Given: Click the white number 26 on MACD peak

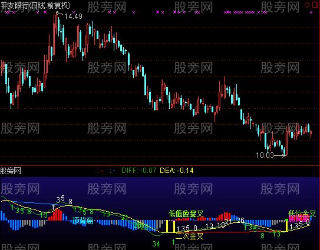Looking at the screenshot, I should pyautogui.click(x=240, y=220).
